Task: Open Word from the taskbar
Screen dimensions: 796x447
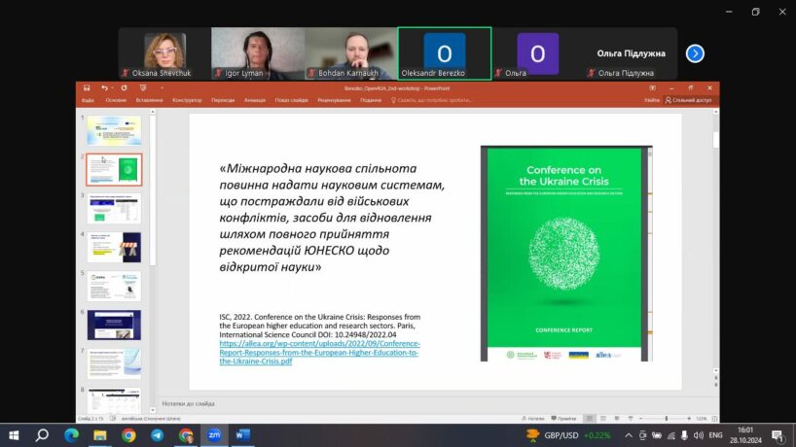Action: (241, 435)
